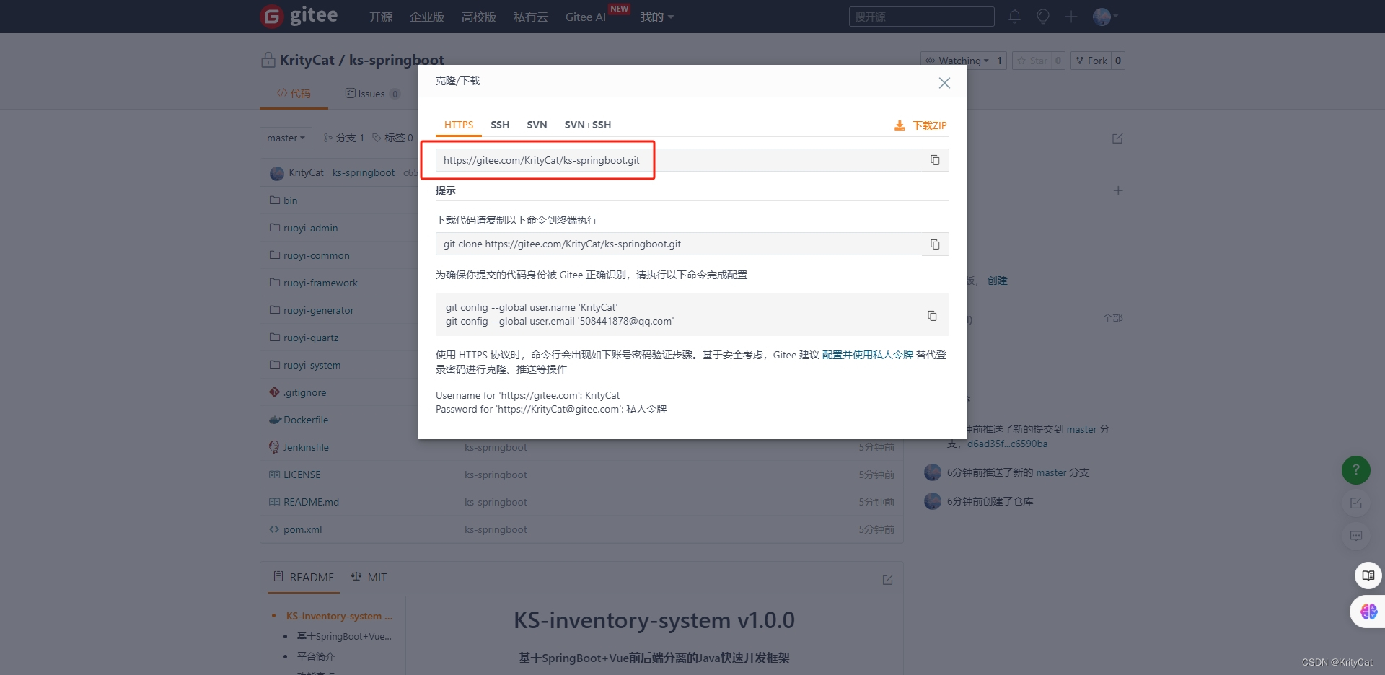Open the user avatar menu
The height and width of the screenshot is (675, 1385).
(1104, 17)
